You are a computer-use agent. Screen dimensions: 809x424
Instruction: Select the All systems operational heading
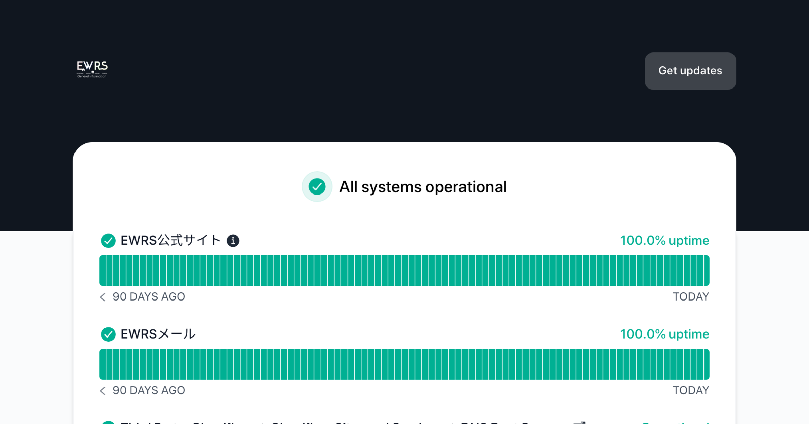point(423,187)
